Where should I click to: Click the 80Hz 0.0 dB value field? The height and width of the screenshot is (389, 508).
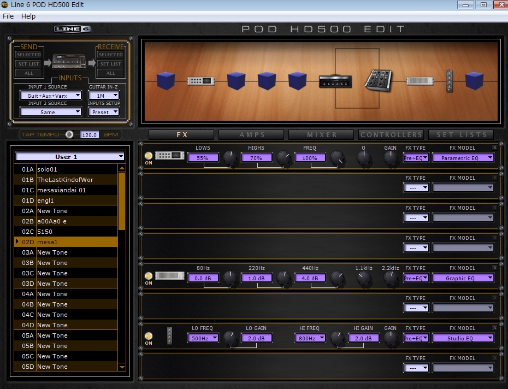pos(203,278)
